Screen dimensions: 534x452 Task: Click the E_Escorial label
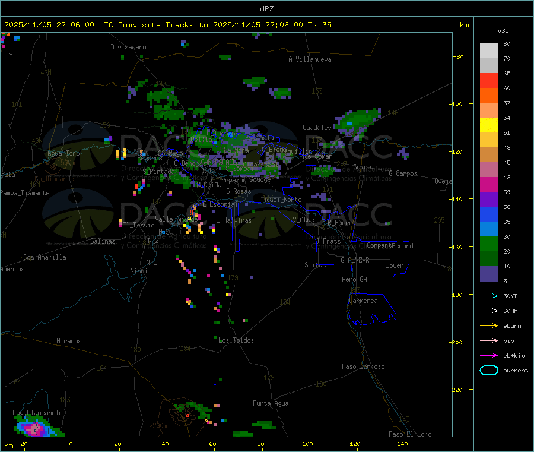coord(220,204)
